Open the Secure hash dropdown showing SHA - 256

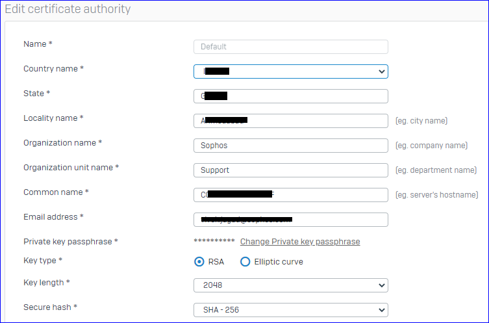point(291,310)
